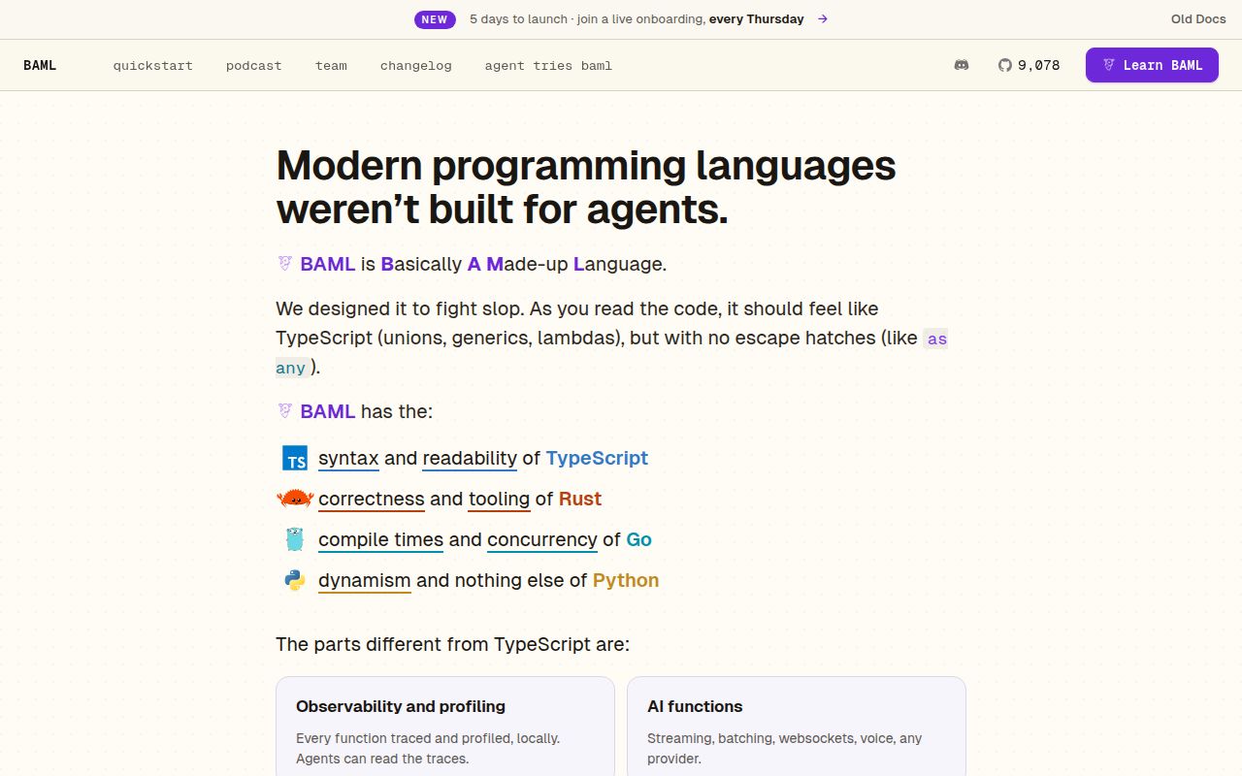Click the Rust crab mascot icon
Image resolution: width=1242 pixels, height=776 pixels.
295,499
